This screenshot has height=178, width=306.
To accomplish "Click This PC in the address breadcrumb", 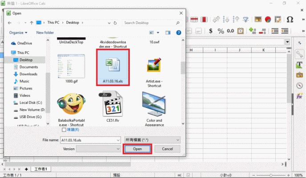I will tap(53, 23).
